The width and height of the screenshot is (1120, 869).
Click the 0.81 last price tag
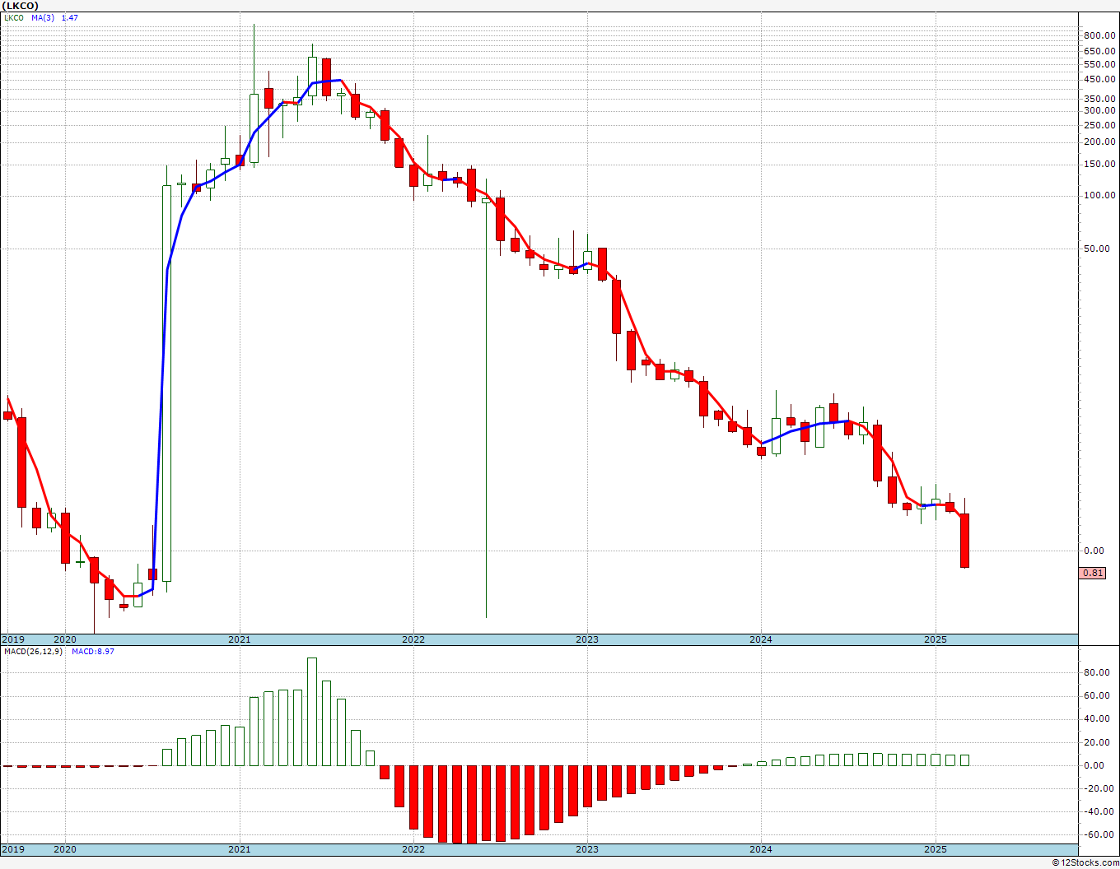[x=1094, y=574]
